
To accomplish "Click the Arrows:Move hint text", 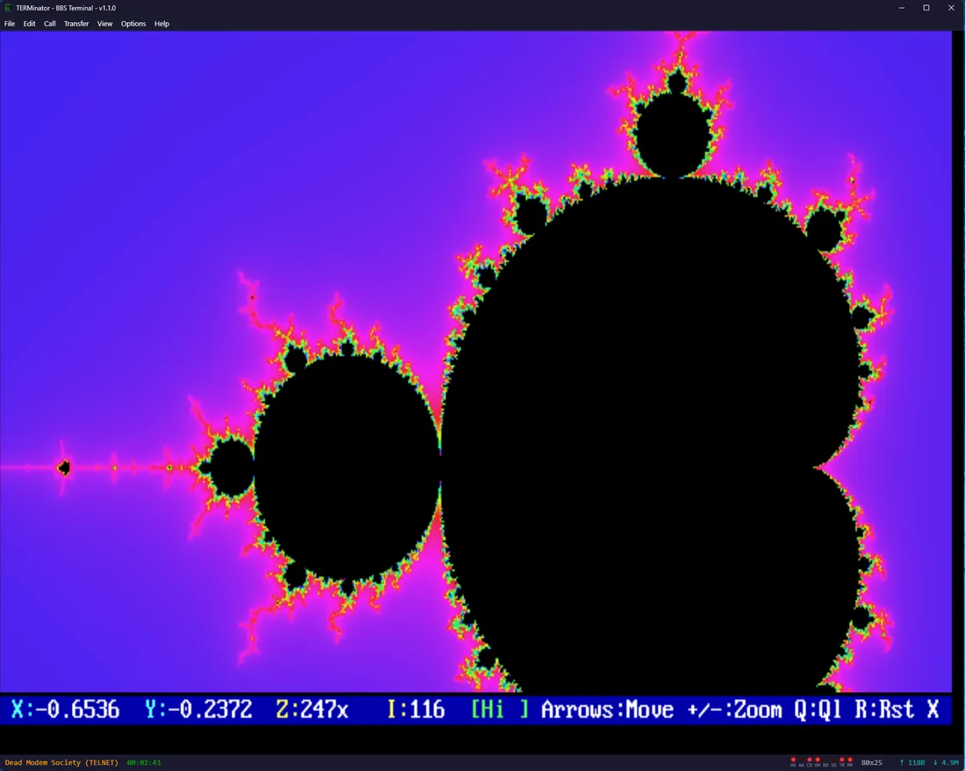I will [x=607, y=710].
